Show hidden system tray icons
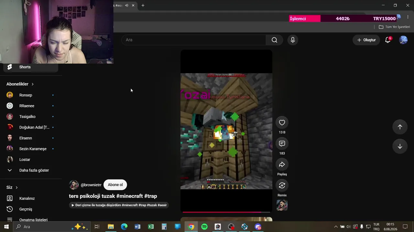 click(x=336, y=227)
